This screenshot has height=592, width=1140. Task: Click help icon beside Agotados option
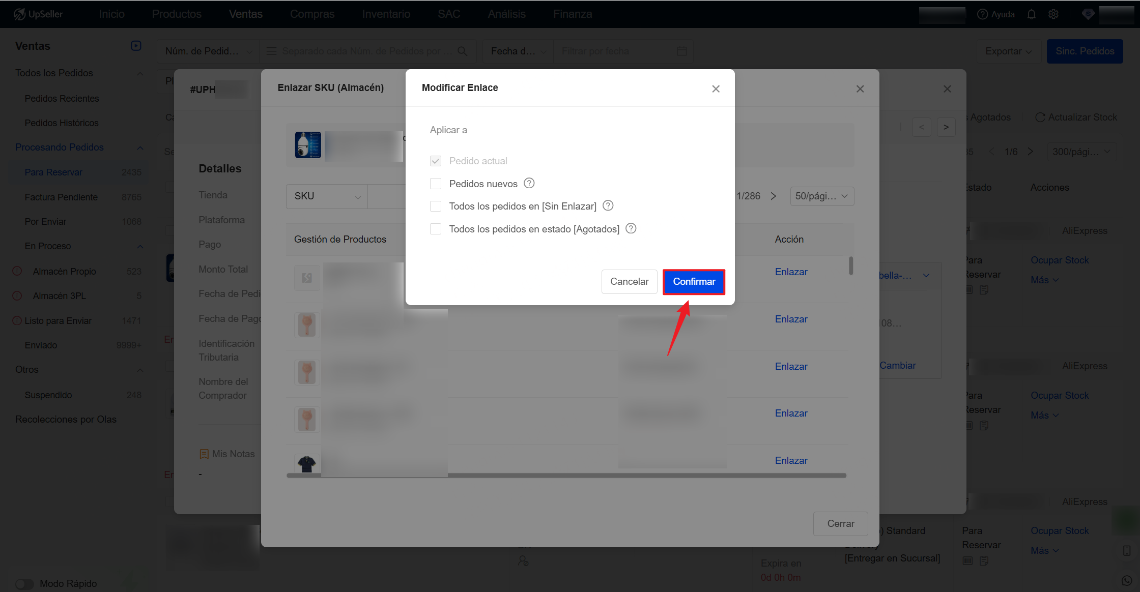point(631,228)
